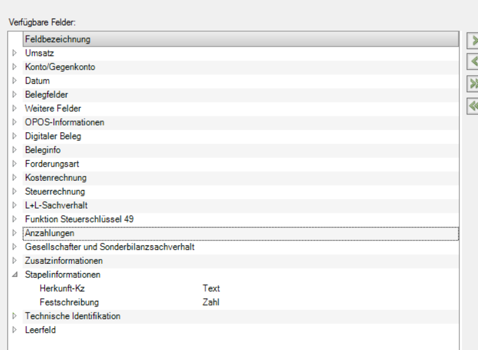Select the Technische Identifikation row text
The width and height of the screenshot is (478, 350).
pyautogui.click(x=73, y=316)
